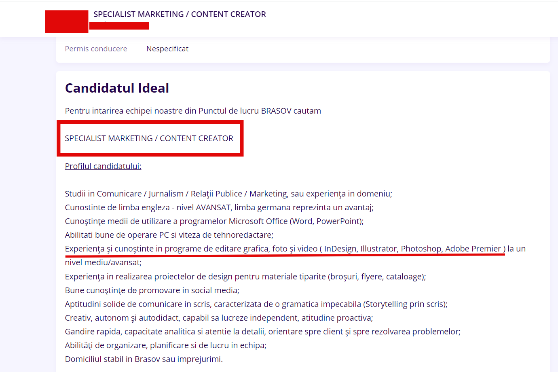Click the Storytelling prin scris line
The height and width of the screenshot is (372, 558).
[x=256, y=304]
